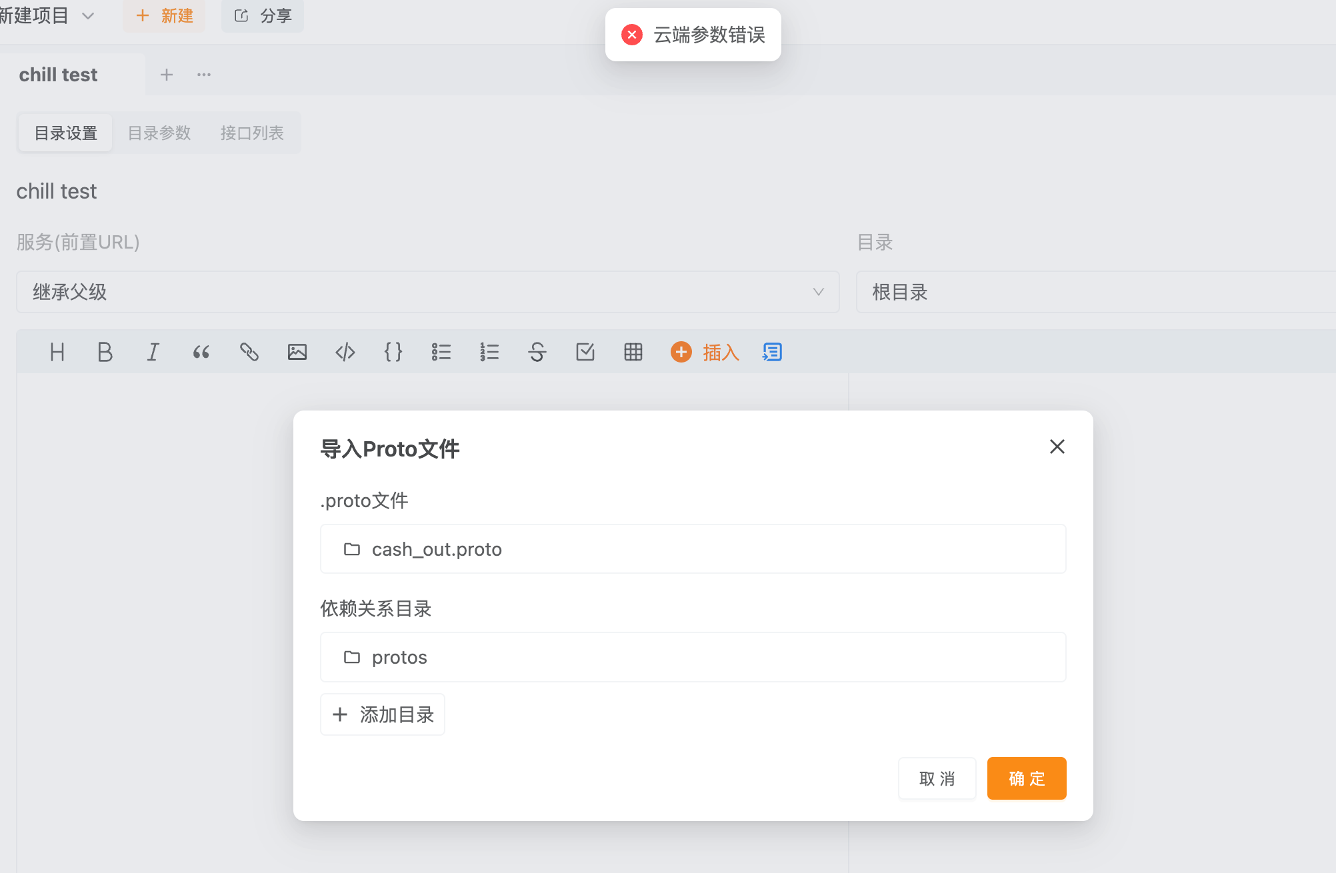Click the 服务(前置URL) label
The width and height of the screenshot is (1336, 873).
coord(78,242)
